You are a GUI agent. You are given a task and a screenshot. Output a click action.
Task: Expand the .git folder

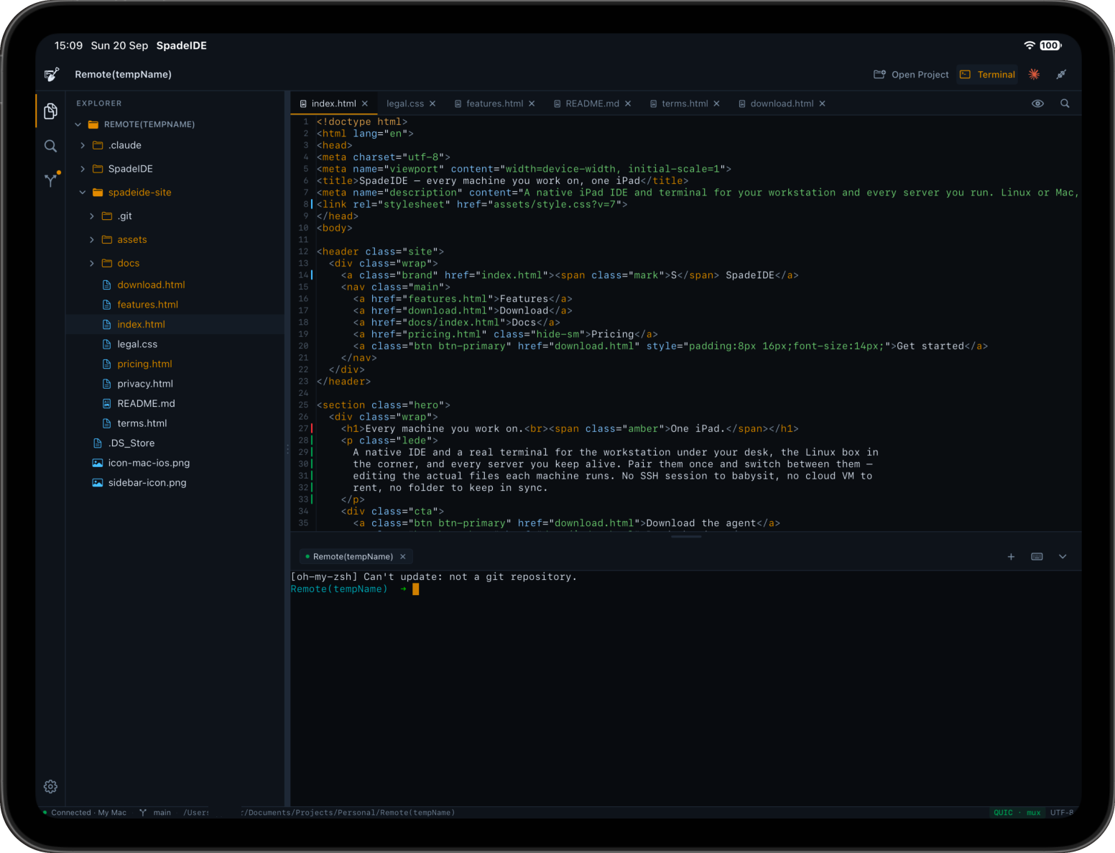point(92,216)
